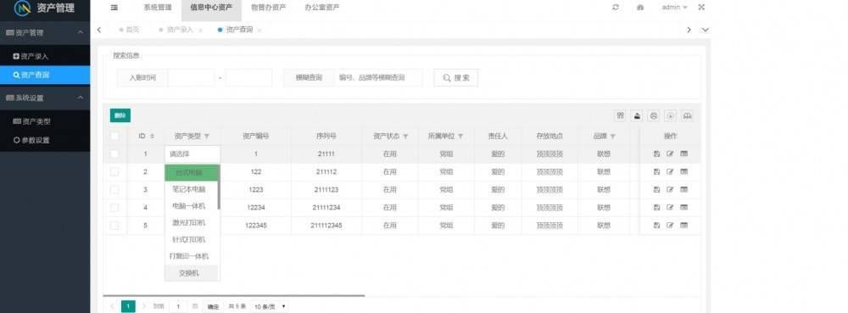Toggle the fullscreen icon in top bar
Viewport: 848px width, 313px height.
(701, 8)
